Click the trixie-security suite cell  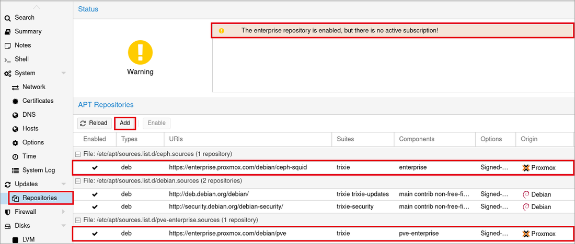(355, 206)
